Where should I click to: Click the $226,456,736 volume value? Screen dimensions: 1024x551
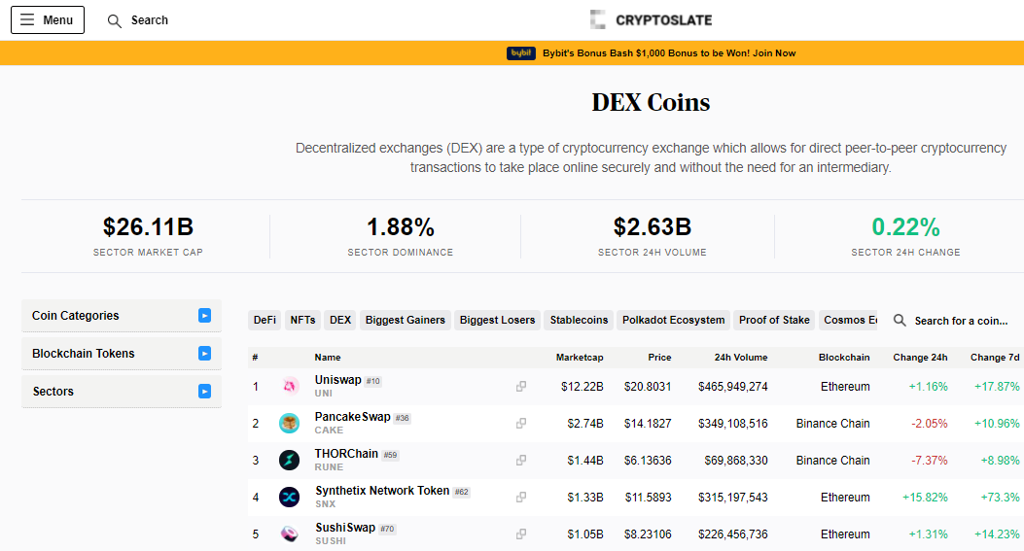point(732,534)
